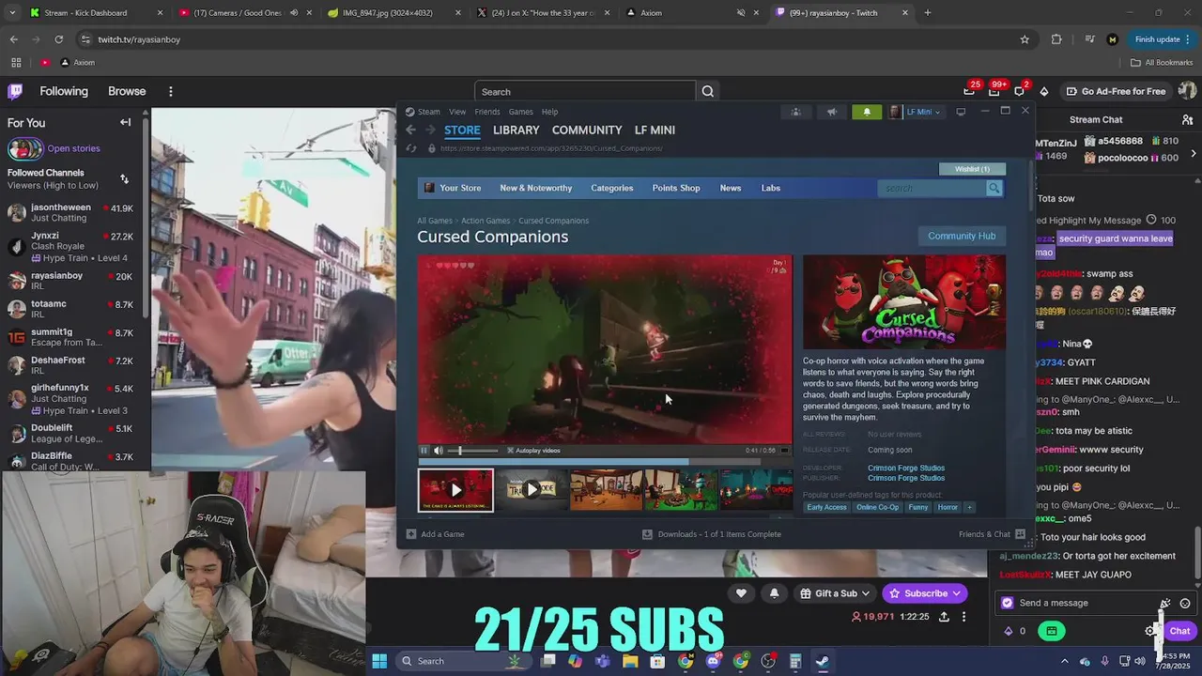Select the Online Co-Op tag
The width and height of the screenshot is (1202, 676).
pos(877,507)
